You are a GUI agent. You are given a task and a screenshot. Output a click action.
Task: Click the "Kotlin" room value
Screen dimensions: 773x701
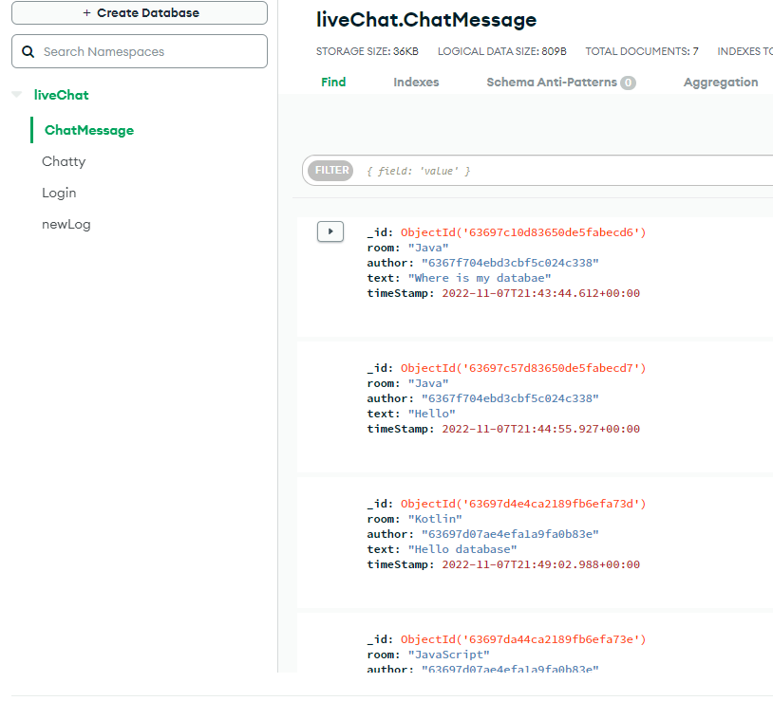[435, 519]
